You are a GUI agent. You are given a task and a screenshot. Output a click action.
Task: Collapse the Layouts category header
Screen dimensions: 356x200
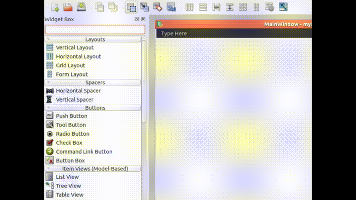(94, 39)
